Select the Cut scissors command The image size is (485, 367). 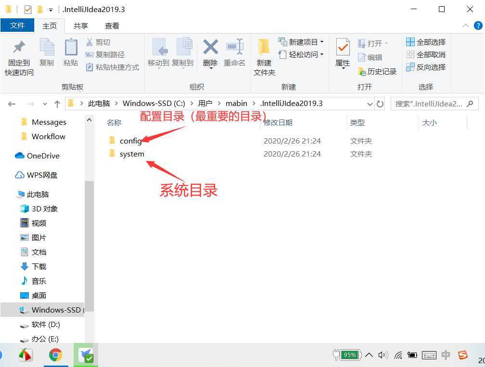click(98, 42)
